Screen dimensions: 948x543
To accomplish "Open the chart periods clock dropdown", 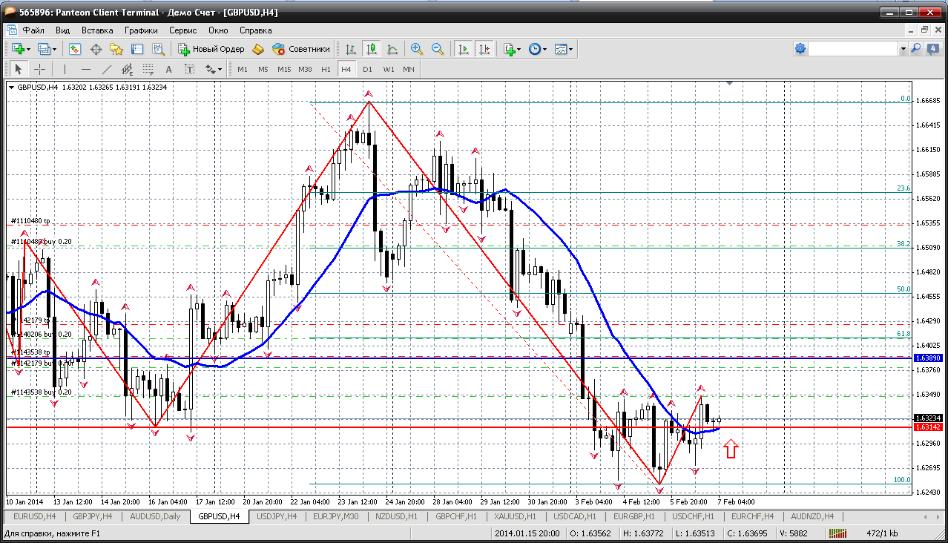I will (x=538, y=49).
